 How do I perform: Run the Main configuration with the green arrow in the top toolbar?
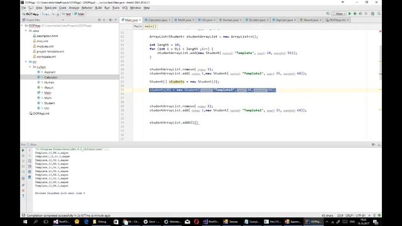350,14
